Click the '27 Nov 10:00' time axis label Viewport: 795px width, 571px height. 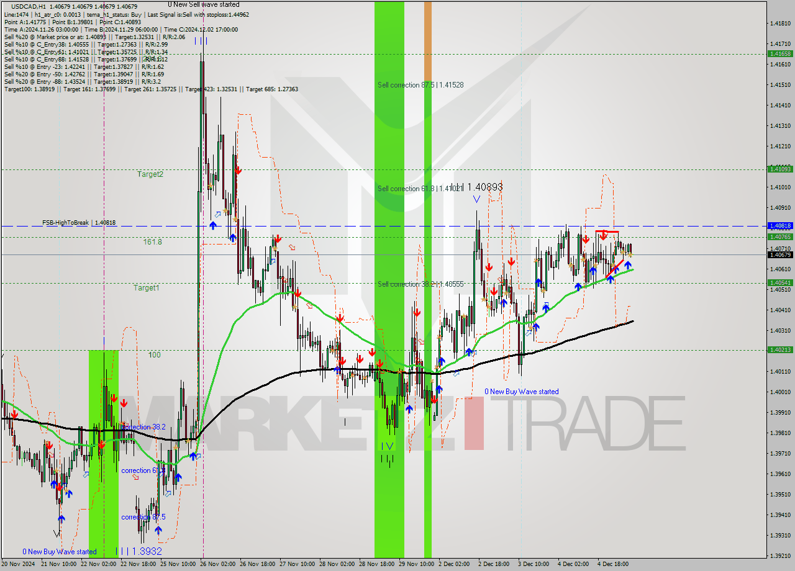click(x=298, y=564)
